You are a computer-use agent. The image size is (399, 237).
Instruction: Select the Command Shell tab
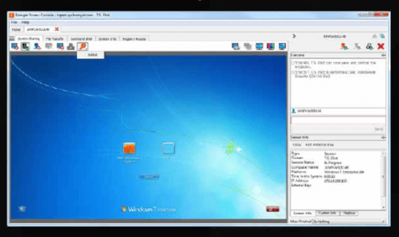pos(81,39)
